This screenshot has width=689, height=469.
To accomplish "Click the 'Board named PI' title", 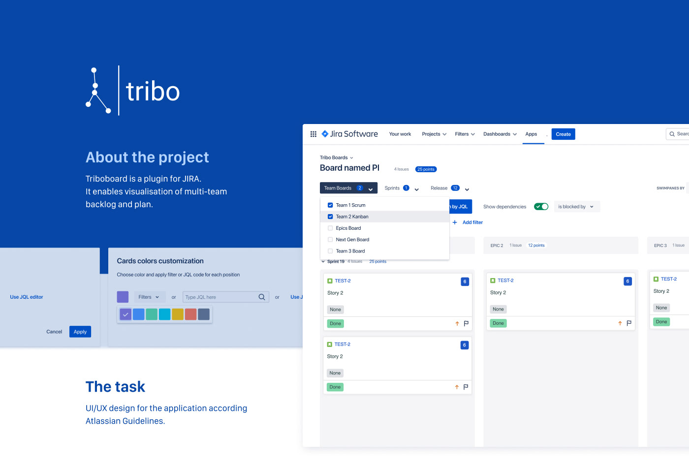I will click(x=349, y=168).
